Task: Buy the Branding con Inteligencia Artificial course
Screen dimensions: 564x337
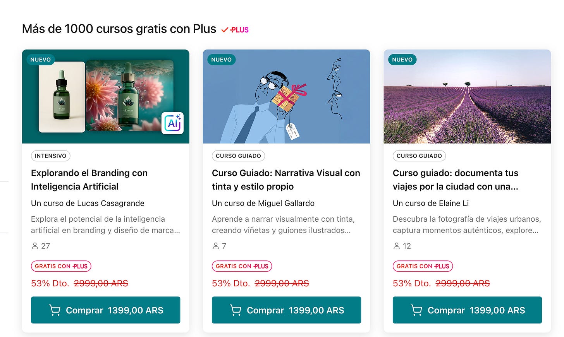Action: pos(105,310)
